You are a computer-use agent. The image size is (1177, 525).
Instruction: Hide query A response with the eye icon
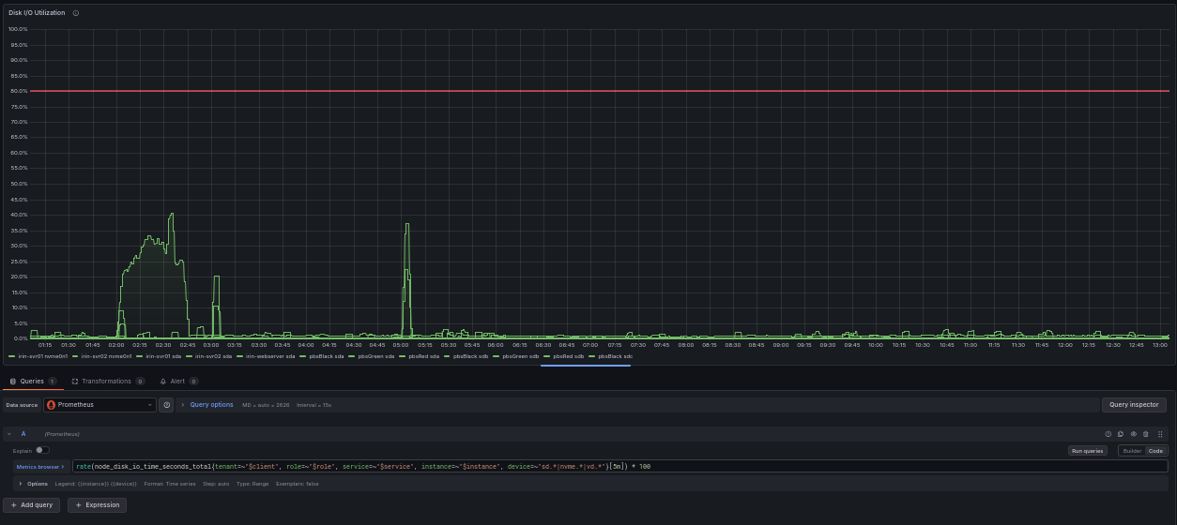pos(1134,434)
